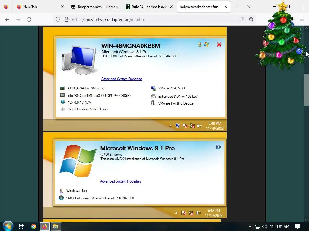The height and width of the screenshot is (231, 309).
Task: Toggle reader view icon in address bar
Action: point(243,19)
